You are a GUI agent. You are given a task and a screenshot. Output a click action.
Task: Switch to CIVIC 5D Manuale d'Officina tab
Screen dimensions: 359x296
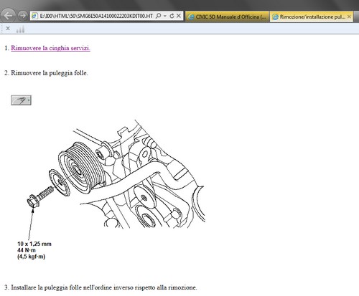tap(227, 16)
